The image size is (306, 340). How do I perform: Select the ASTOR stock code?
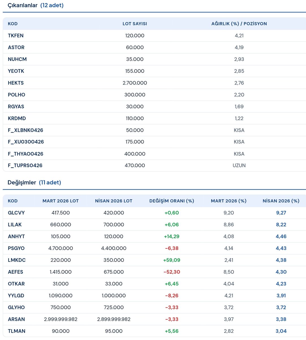point(16,48)
